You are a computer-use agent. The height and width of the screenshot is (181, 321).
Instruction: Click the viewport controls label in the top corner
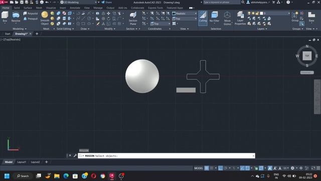[10, 39]
